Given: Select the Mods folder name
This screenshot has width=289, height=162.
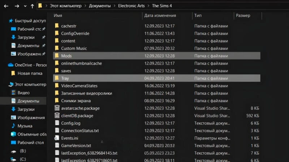Looking at the screenshot, I should click(x=66, y=56).
